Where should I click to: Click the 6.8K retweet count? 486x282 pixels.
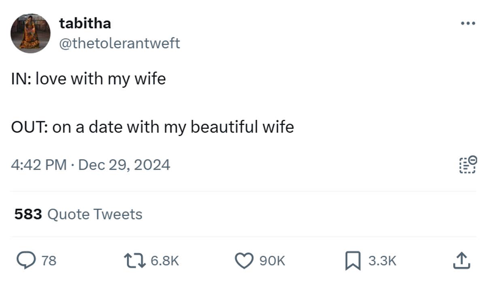164,261
